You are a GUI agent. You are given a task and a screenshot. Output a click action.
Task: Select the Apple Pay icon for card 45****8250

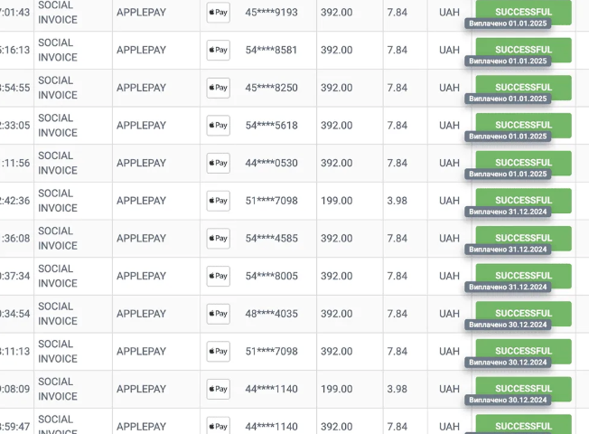218,88
